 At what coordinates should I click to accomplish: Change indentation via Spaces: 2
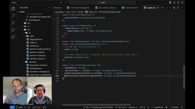(x=133, y=107)
